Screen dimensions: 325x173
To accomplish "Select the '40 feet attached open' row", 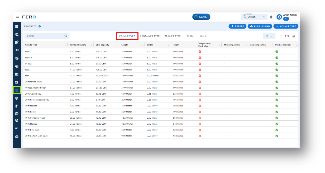I will [160, 88].
